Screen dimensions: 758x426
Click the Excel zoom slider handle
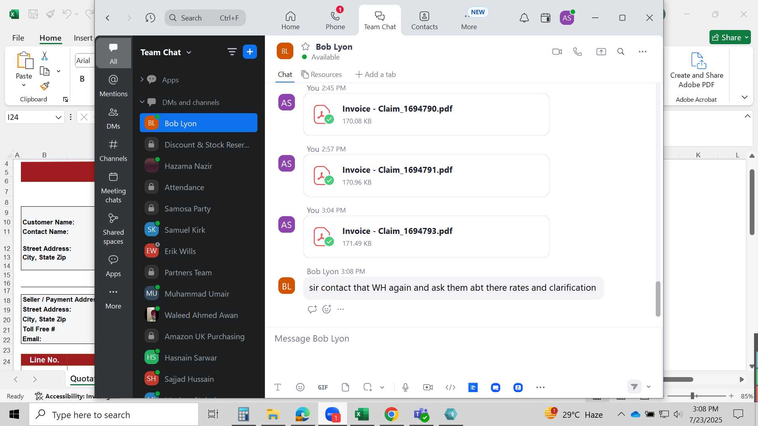(x=692, y=396)
